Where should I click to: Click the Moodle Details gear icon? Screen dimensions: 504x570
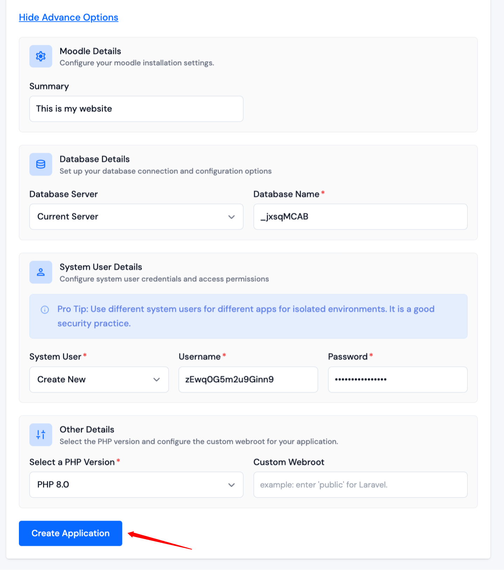[x=40, y=56]
